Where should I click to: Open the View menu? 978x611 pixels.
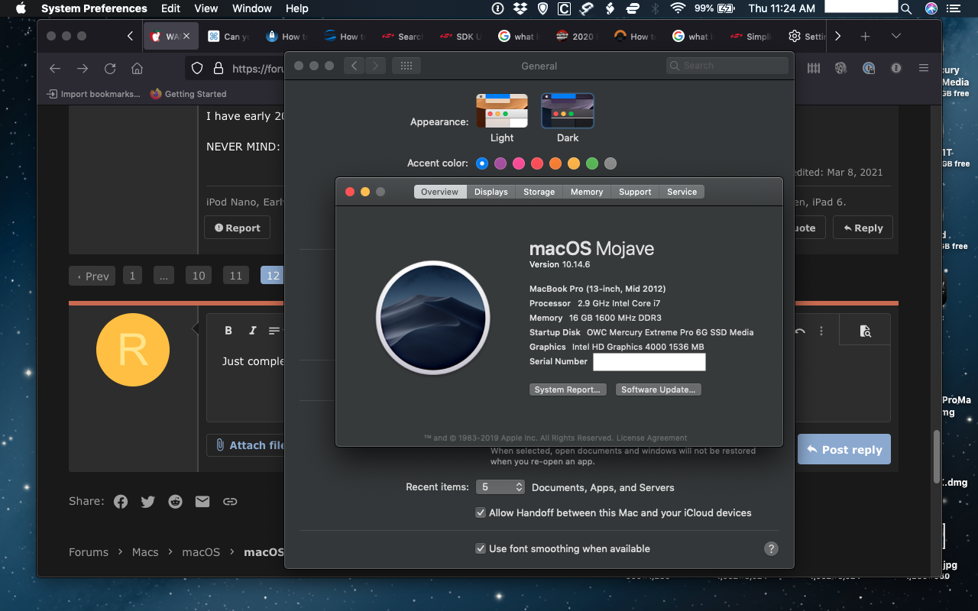(x=206, y=8)
